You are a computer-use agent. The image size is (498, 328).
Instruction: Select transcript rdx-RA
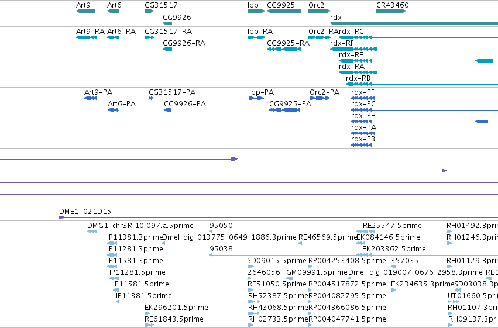pos(358,72)
